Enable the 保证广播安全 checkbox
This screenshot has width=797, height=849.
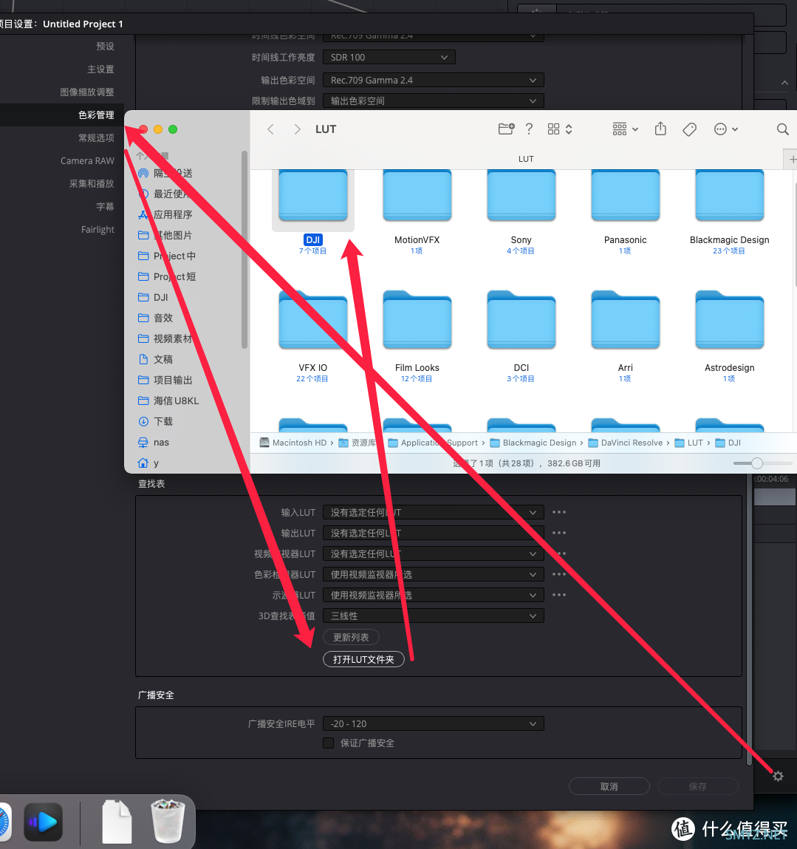click(328, 743)
